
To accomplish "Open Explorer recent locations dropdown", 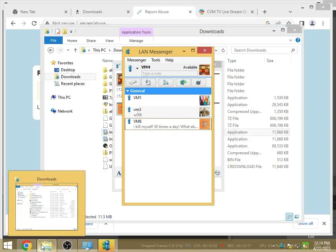I will [x=68, y=50].
